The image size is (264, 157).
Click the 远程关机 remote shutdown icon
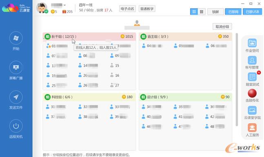click(16, 126)
